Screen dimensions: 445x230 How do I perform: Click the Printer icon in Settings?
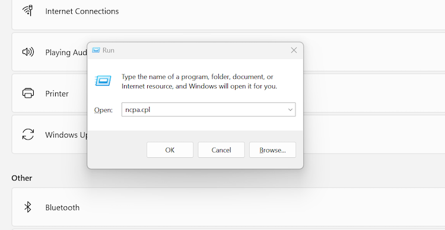pyautogui.click(x=28, y=93)
